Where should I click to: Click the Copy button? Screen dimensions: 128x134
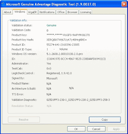coord(105,120)
